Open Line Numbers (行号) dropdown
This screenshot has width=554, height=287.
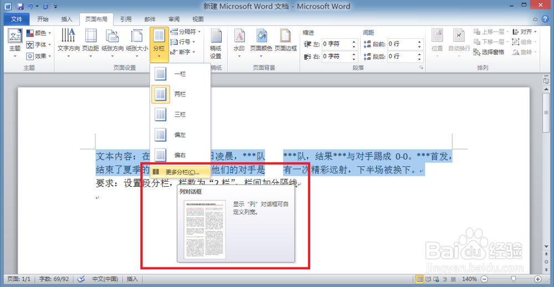[183, 42]
